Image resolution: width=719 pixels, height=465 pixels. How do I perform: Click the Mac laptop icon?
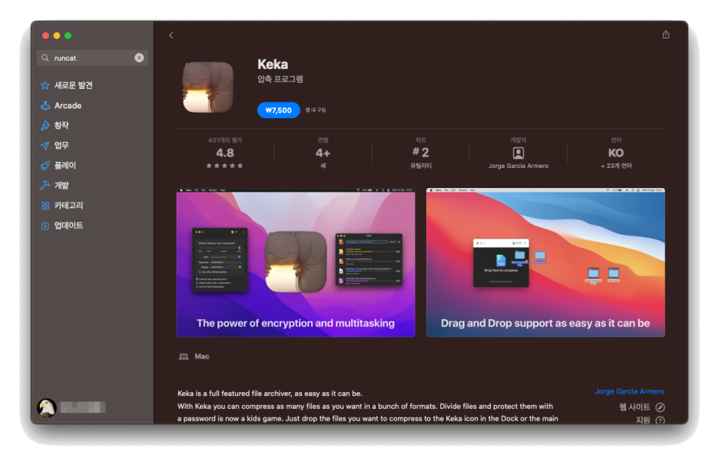tap(184, 357)
